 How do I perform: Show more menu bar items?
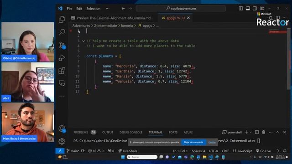[x=108, y=9]
